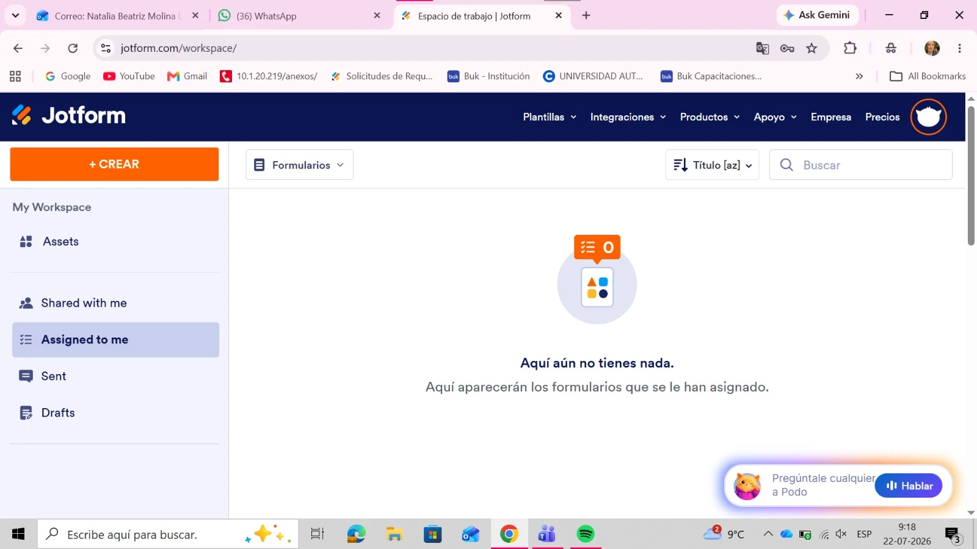Switch to the Correo Outlook tab

coord(116,16)
